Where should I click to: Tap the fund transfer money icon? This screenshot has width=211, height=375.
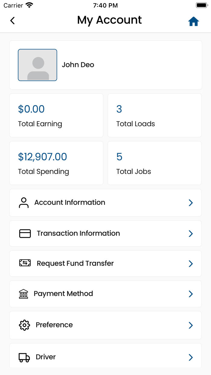25,263
